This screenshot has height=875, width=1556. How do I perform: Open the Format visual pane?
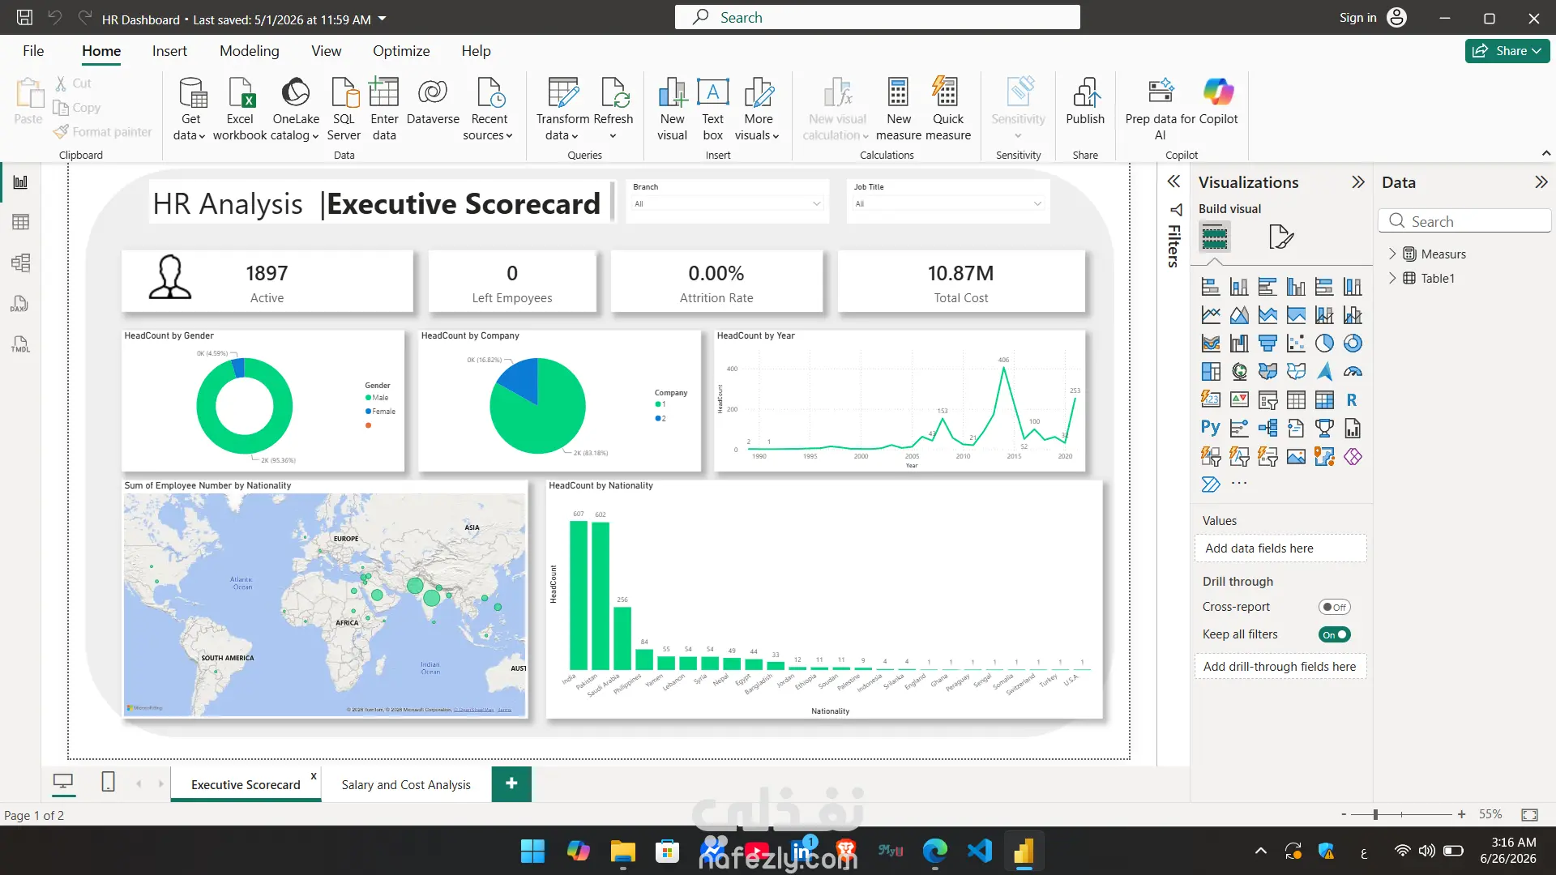[x=1281, y=237]
